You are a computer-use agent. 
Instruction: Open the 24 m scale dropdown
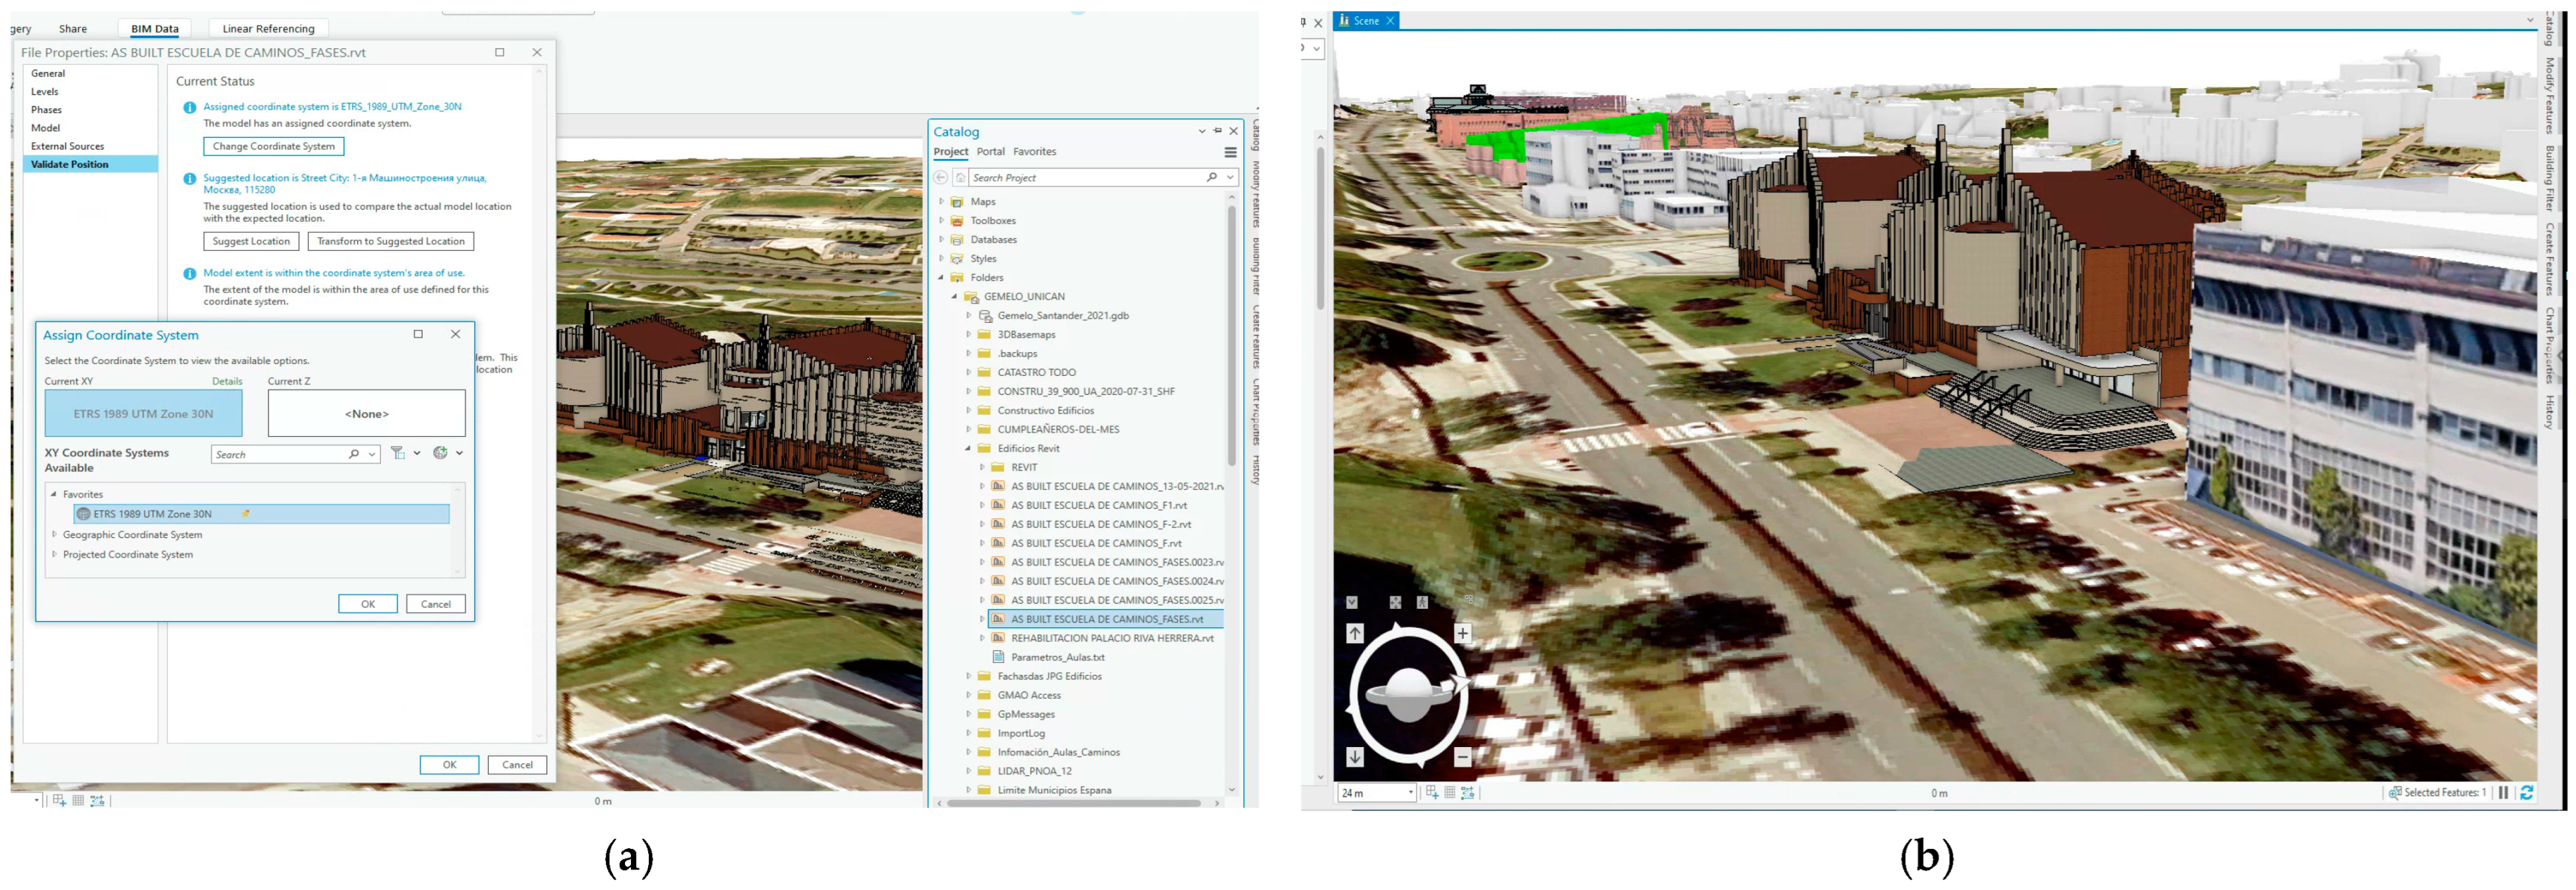pyautogui.click(x=1410, y=793)
